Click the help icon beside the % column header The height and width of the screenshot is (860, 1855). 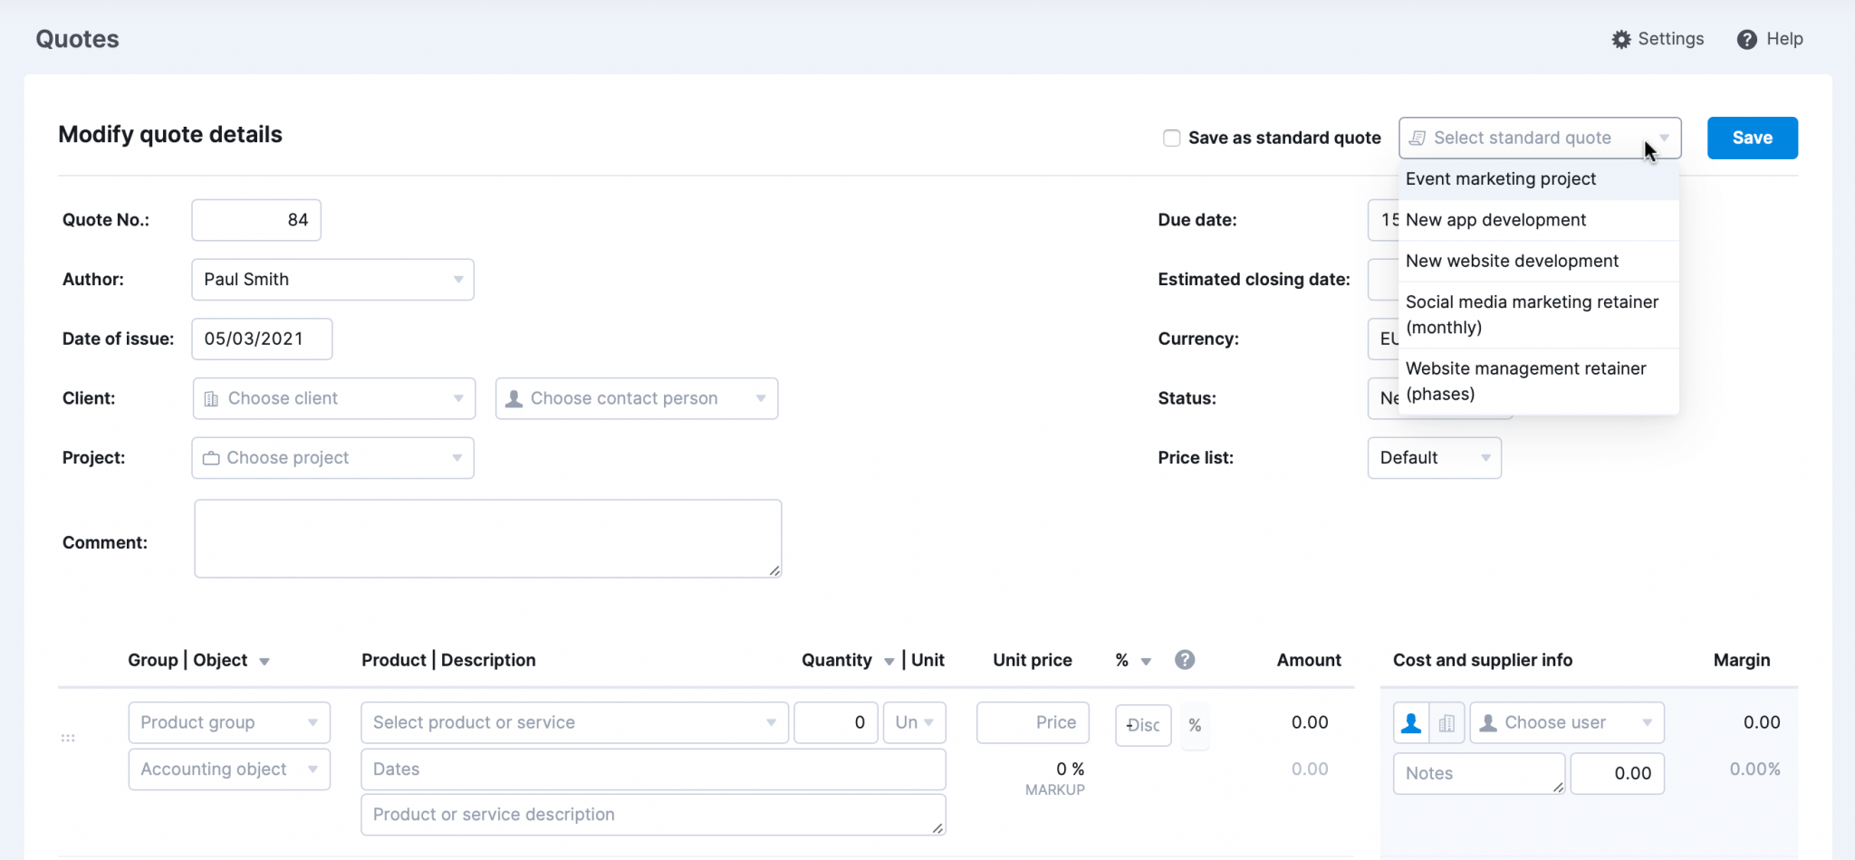(x=1185, y=660)
